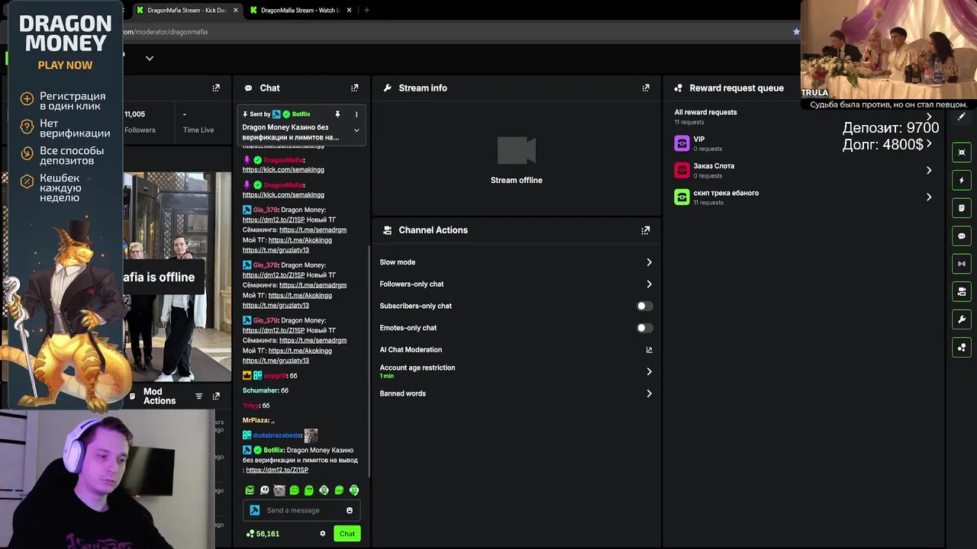977x549 pixels.
Task: Open the last t.me/gruziatv13 chat link
Action: coord(276,361)
